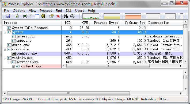Sort by Working Set column header

click(x=134, y=23)
